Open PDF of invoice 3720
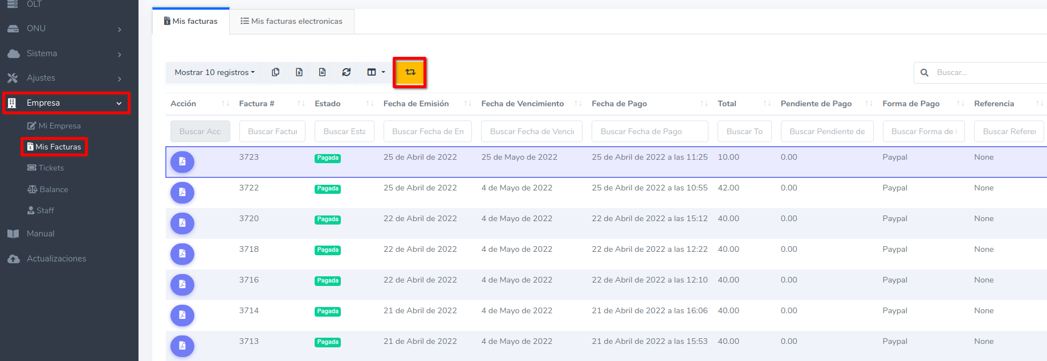Viewport: 1047px width, 361px height. 182,223
